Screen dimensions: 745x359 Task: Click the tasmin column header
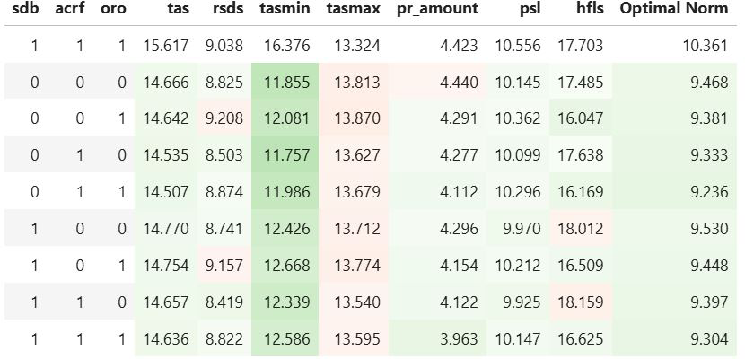(284, 11)
